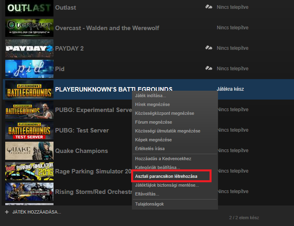Click the 'Játékra kész' status text
294x226 pixels.
[230, 89]
